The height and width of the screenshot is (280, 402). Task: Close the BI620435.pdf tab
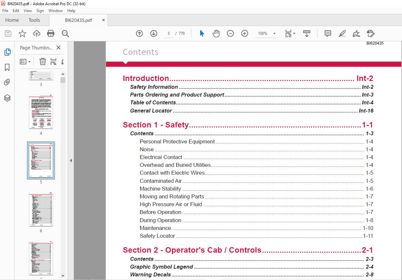103,20
